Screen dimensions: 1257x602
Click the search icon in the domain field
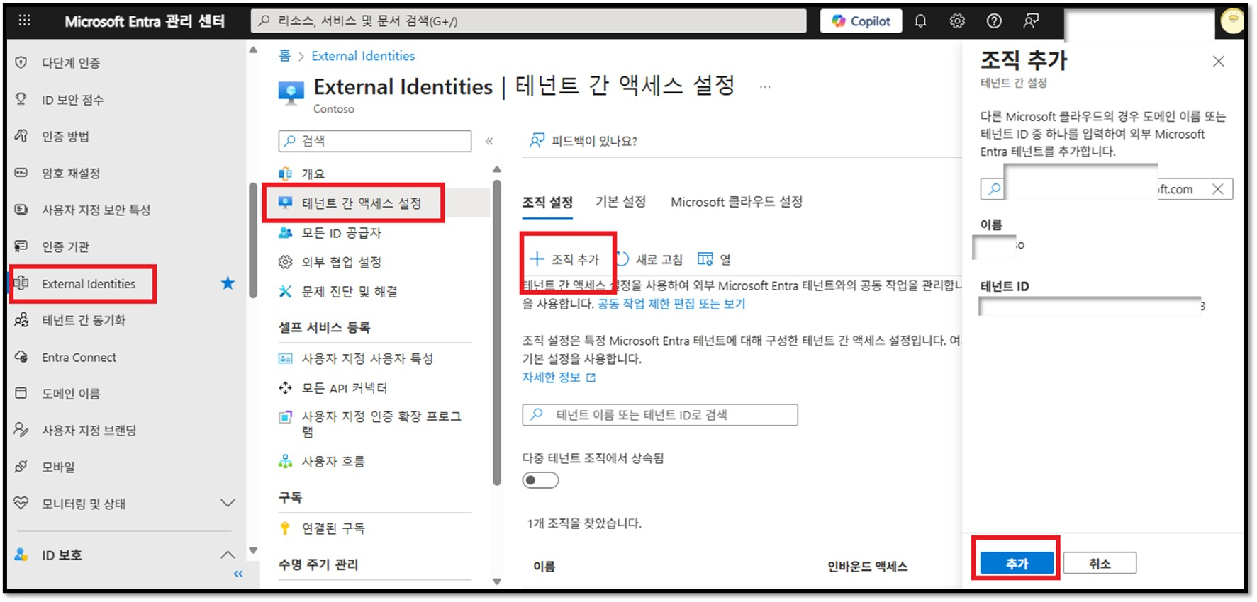pyautogui.click(x=994, y=189)
